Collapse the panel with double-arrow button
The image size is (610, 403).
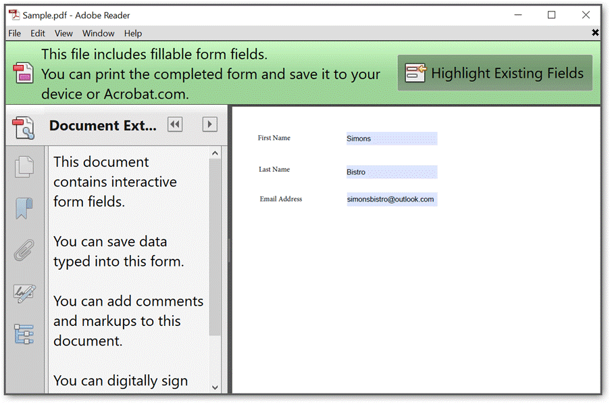[175, 124]
